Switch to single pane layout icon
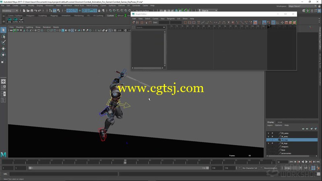322x181 pixels. coord(3,82)
